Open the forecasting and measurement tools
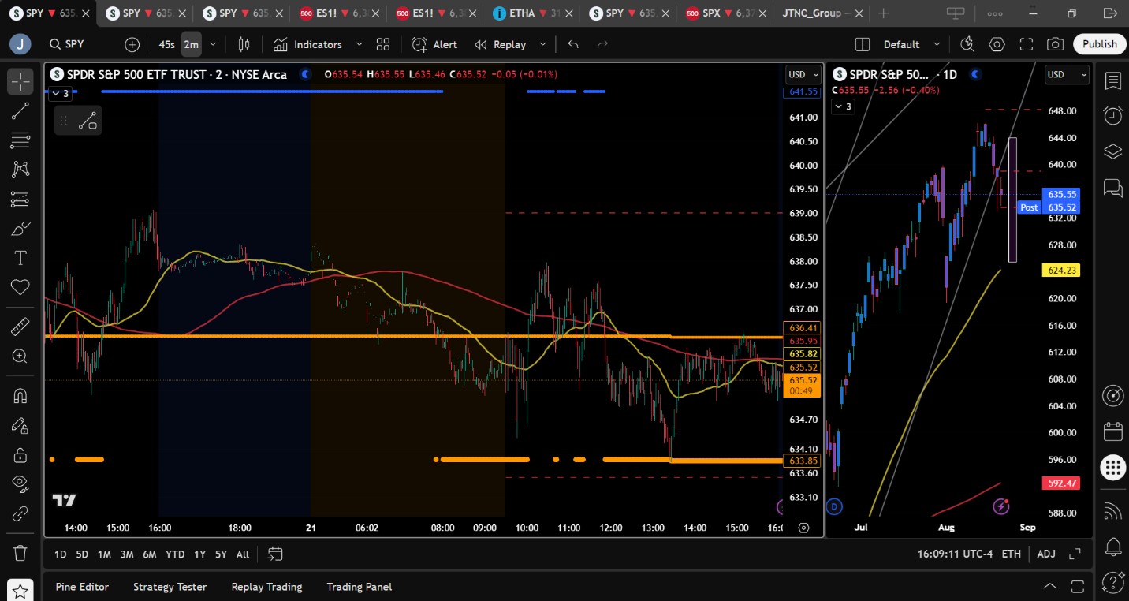Viewport: 1129px width, 601px height. pos(20,200)
